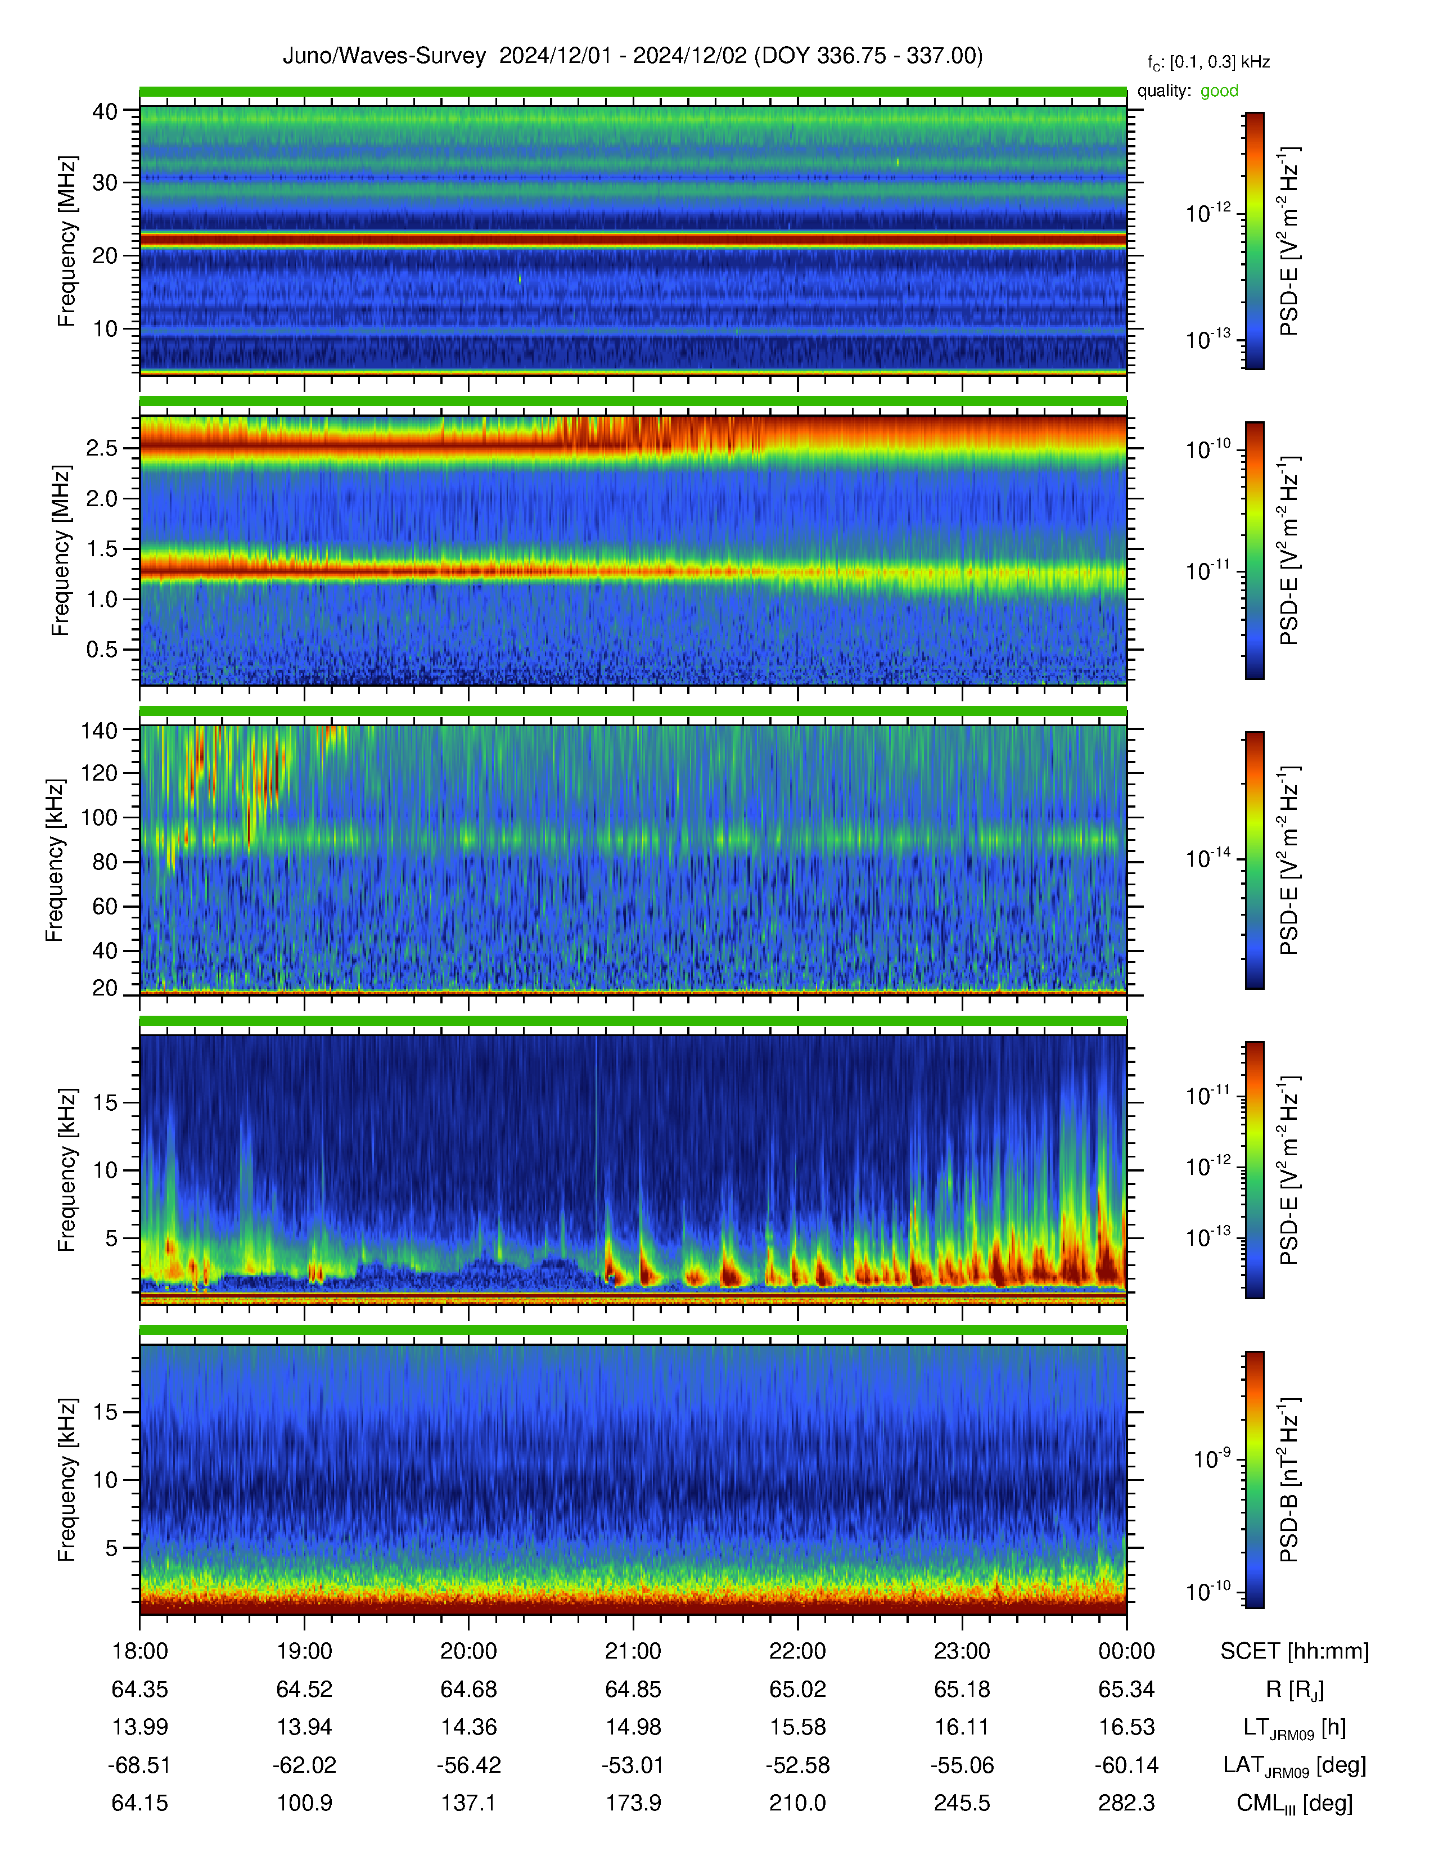The height and width of the screenshot is (1856, 1434).
Task: Click the Juno/Waves-Survey plot title
Action: click(x=632, y=56)
